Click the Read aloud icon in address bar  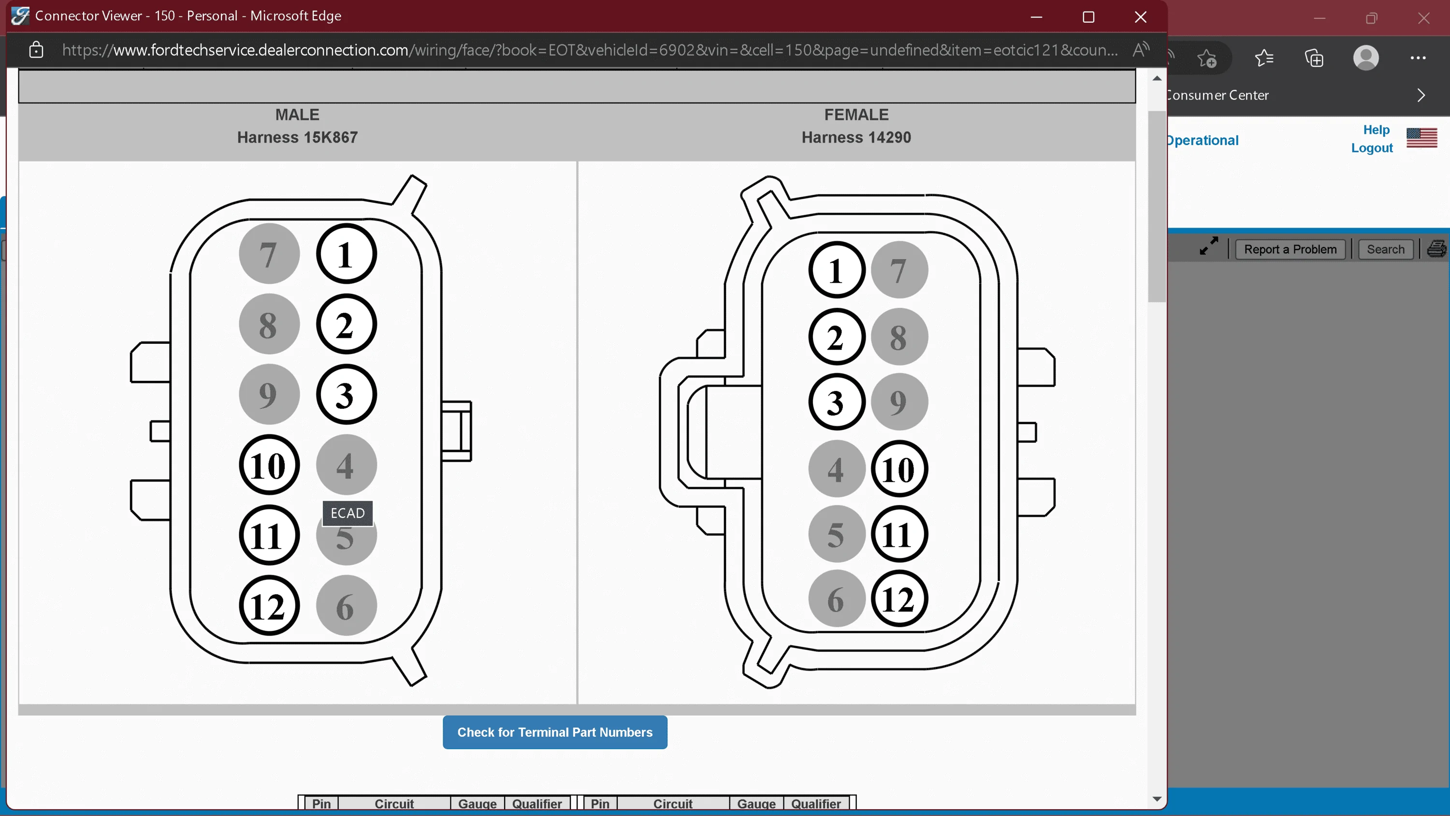[1141, 50]
